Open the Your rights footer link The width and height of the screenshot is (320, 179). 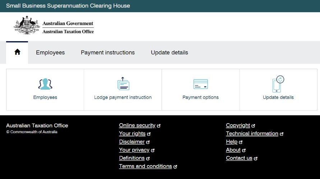tap(132, 134)
